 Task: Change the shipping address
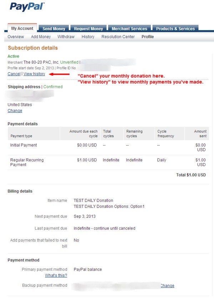(15, 111)
